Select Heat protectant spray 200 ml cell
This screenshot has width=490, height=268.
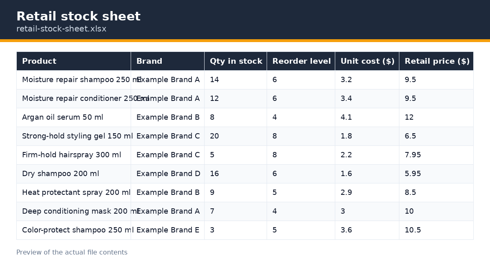[x=73, y=193]
